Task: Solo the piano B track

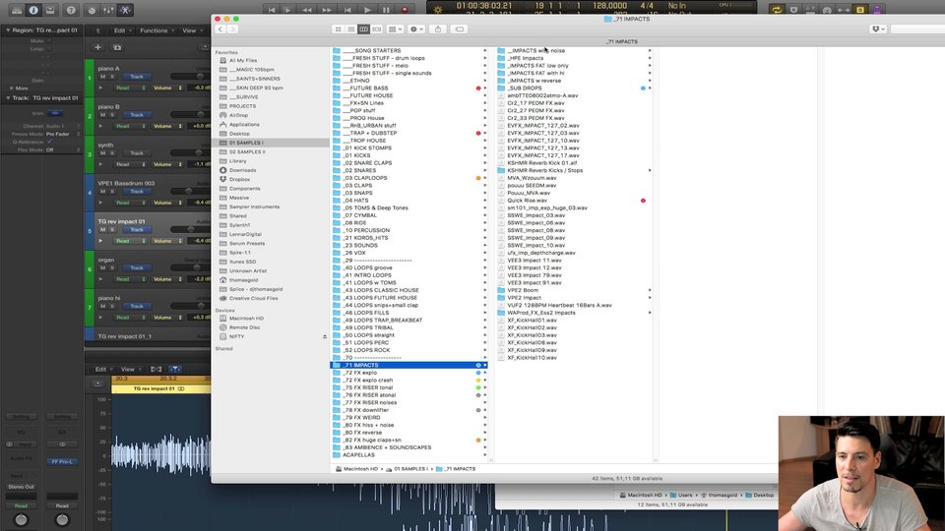Action: 111,115
